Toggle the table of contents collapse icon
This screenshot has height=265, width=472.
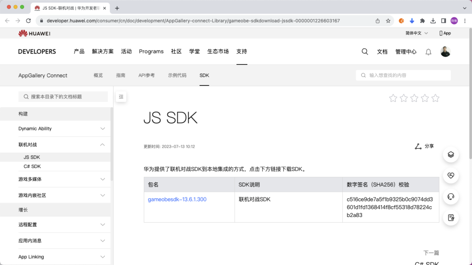click(121, 97)
